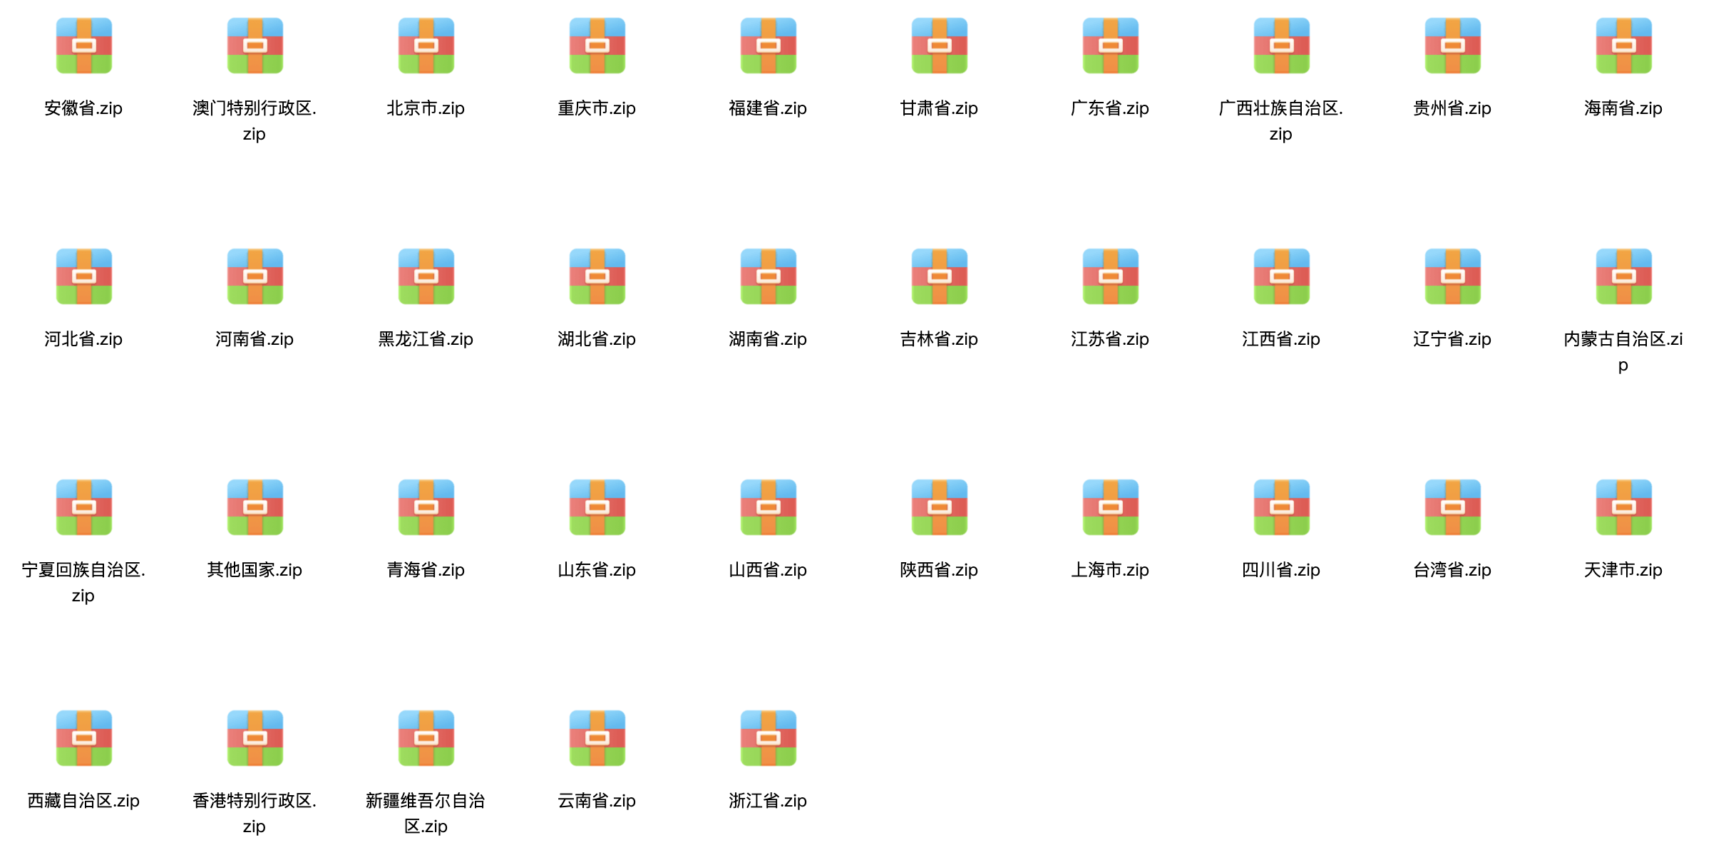Image resolution: width=1731 pixels, height=845 pixels.
Task: Click the 北京市.zip archive icon
Action: click(426, 46)
